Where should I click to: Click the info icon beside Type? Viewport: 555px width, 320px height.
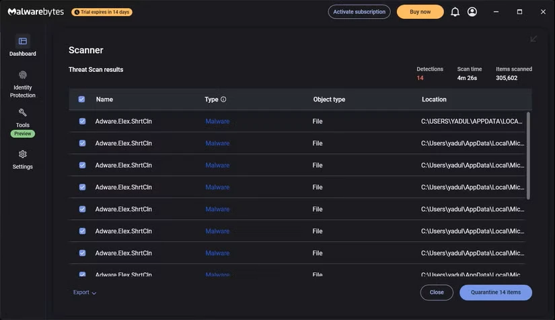pyautogui.click(x=223, y=99)
